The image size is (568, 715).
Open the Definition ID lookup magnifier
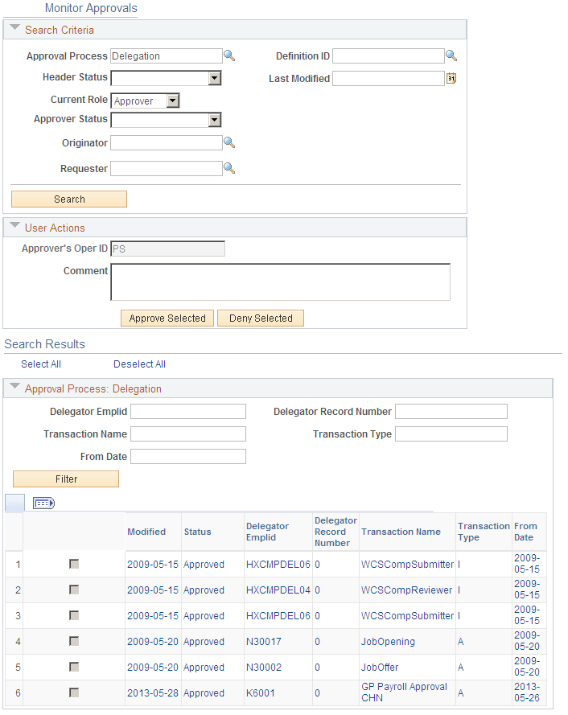coord(451,55)
